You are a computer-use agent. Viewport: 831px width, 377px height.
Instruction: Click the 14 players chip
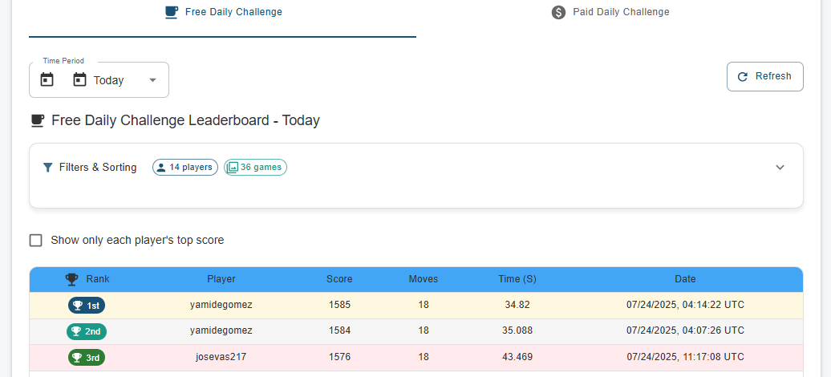point(185,167)
